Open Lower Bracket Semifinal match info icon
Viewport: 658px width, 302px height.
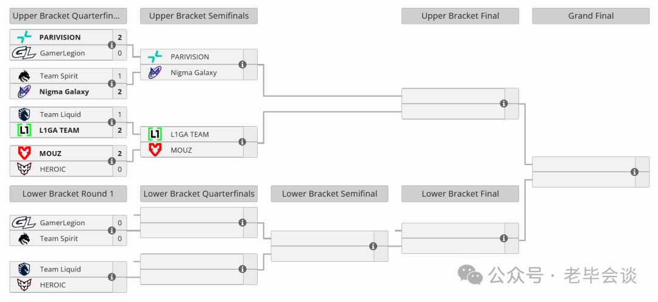coord(373,246)
